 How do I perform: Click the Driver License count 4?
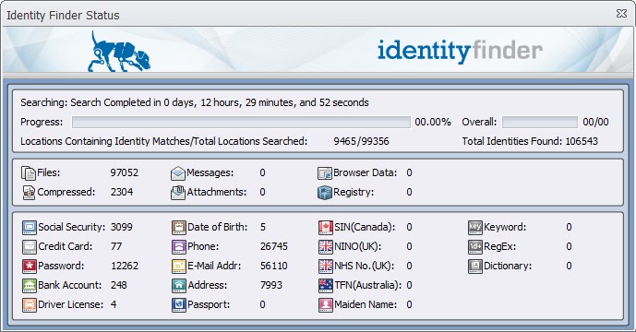[x=114, y=305]
